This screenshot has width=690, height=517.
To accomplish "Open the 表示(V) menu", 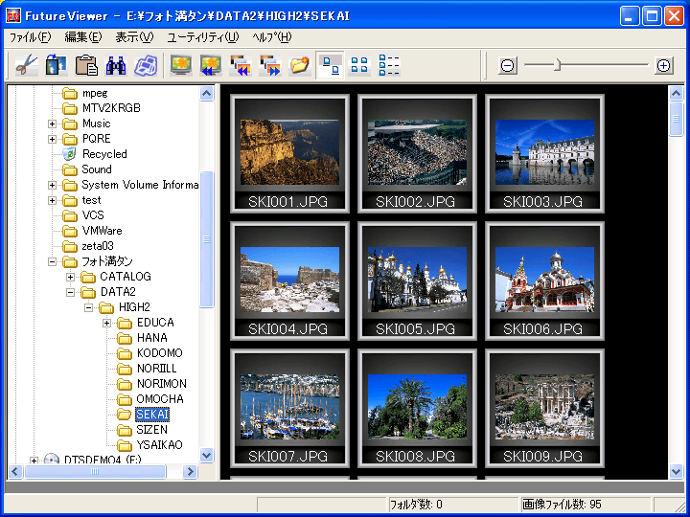I will tap(134, 37).
